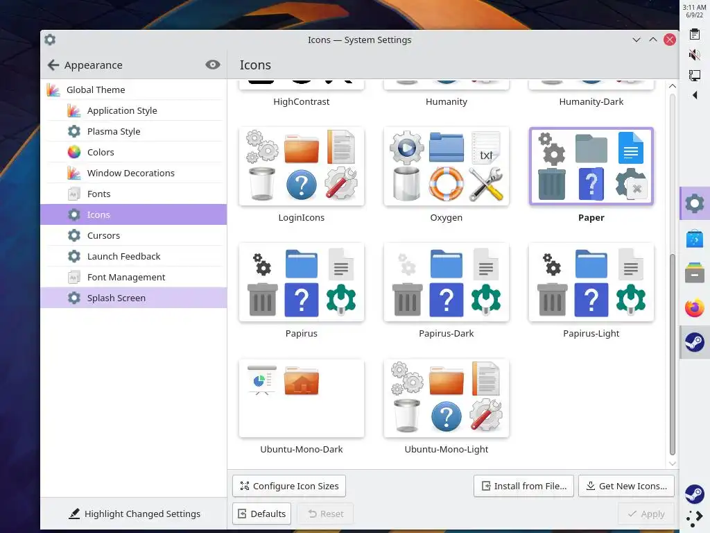
Task: Open Splash Screen settings
Action: point(134,298)
